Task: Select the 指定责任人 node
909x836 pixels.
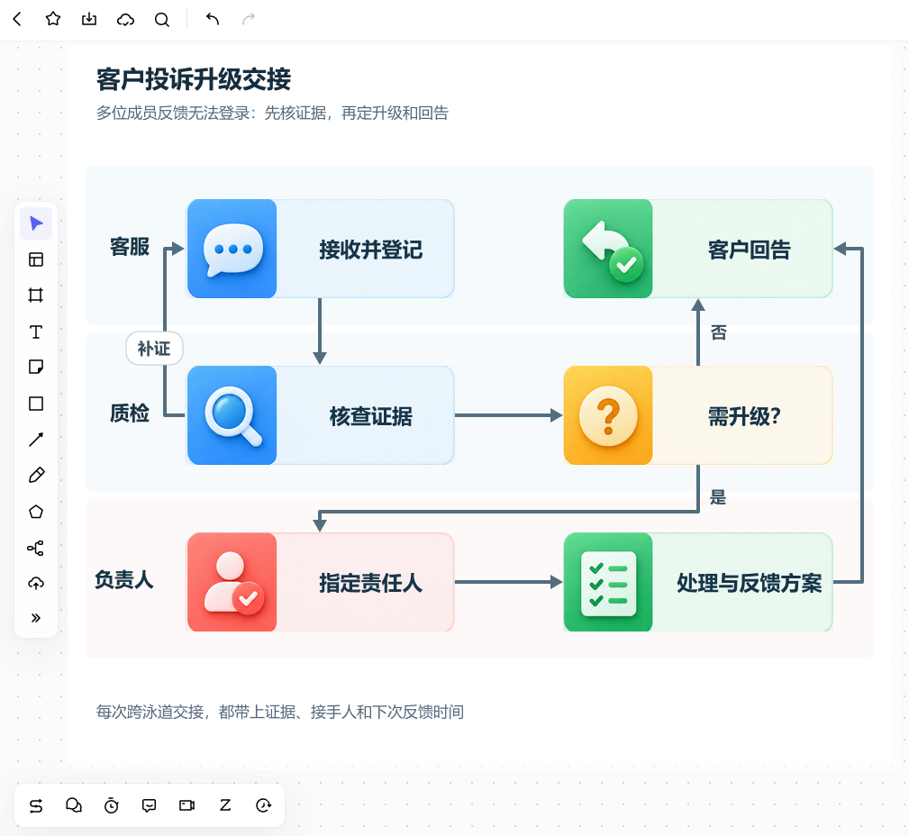Action: click(x=321, y=582)
